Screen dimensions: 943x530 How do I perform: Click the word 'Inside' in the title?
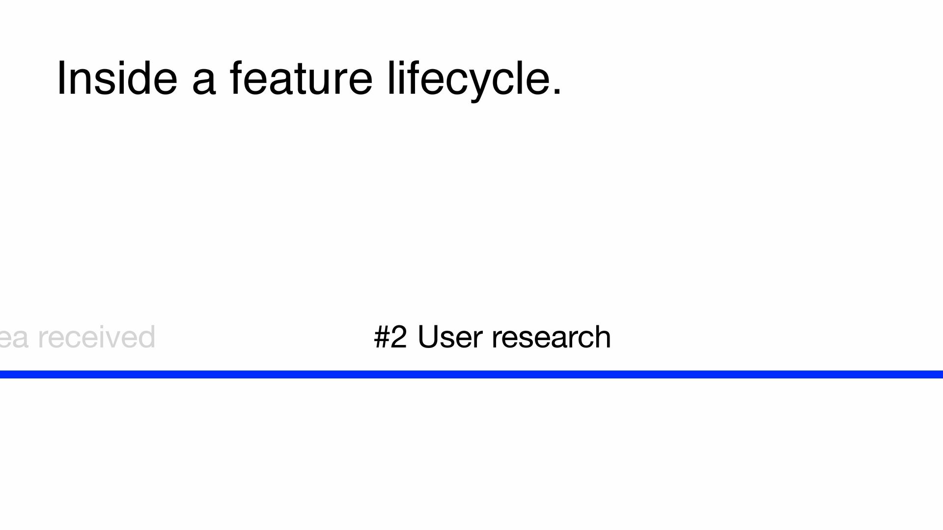[x=117, y=79]
